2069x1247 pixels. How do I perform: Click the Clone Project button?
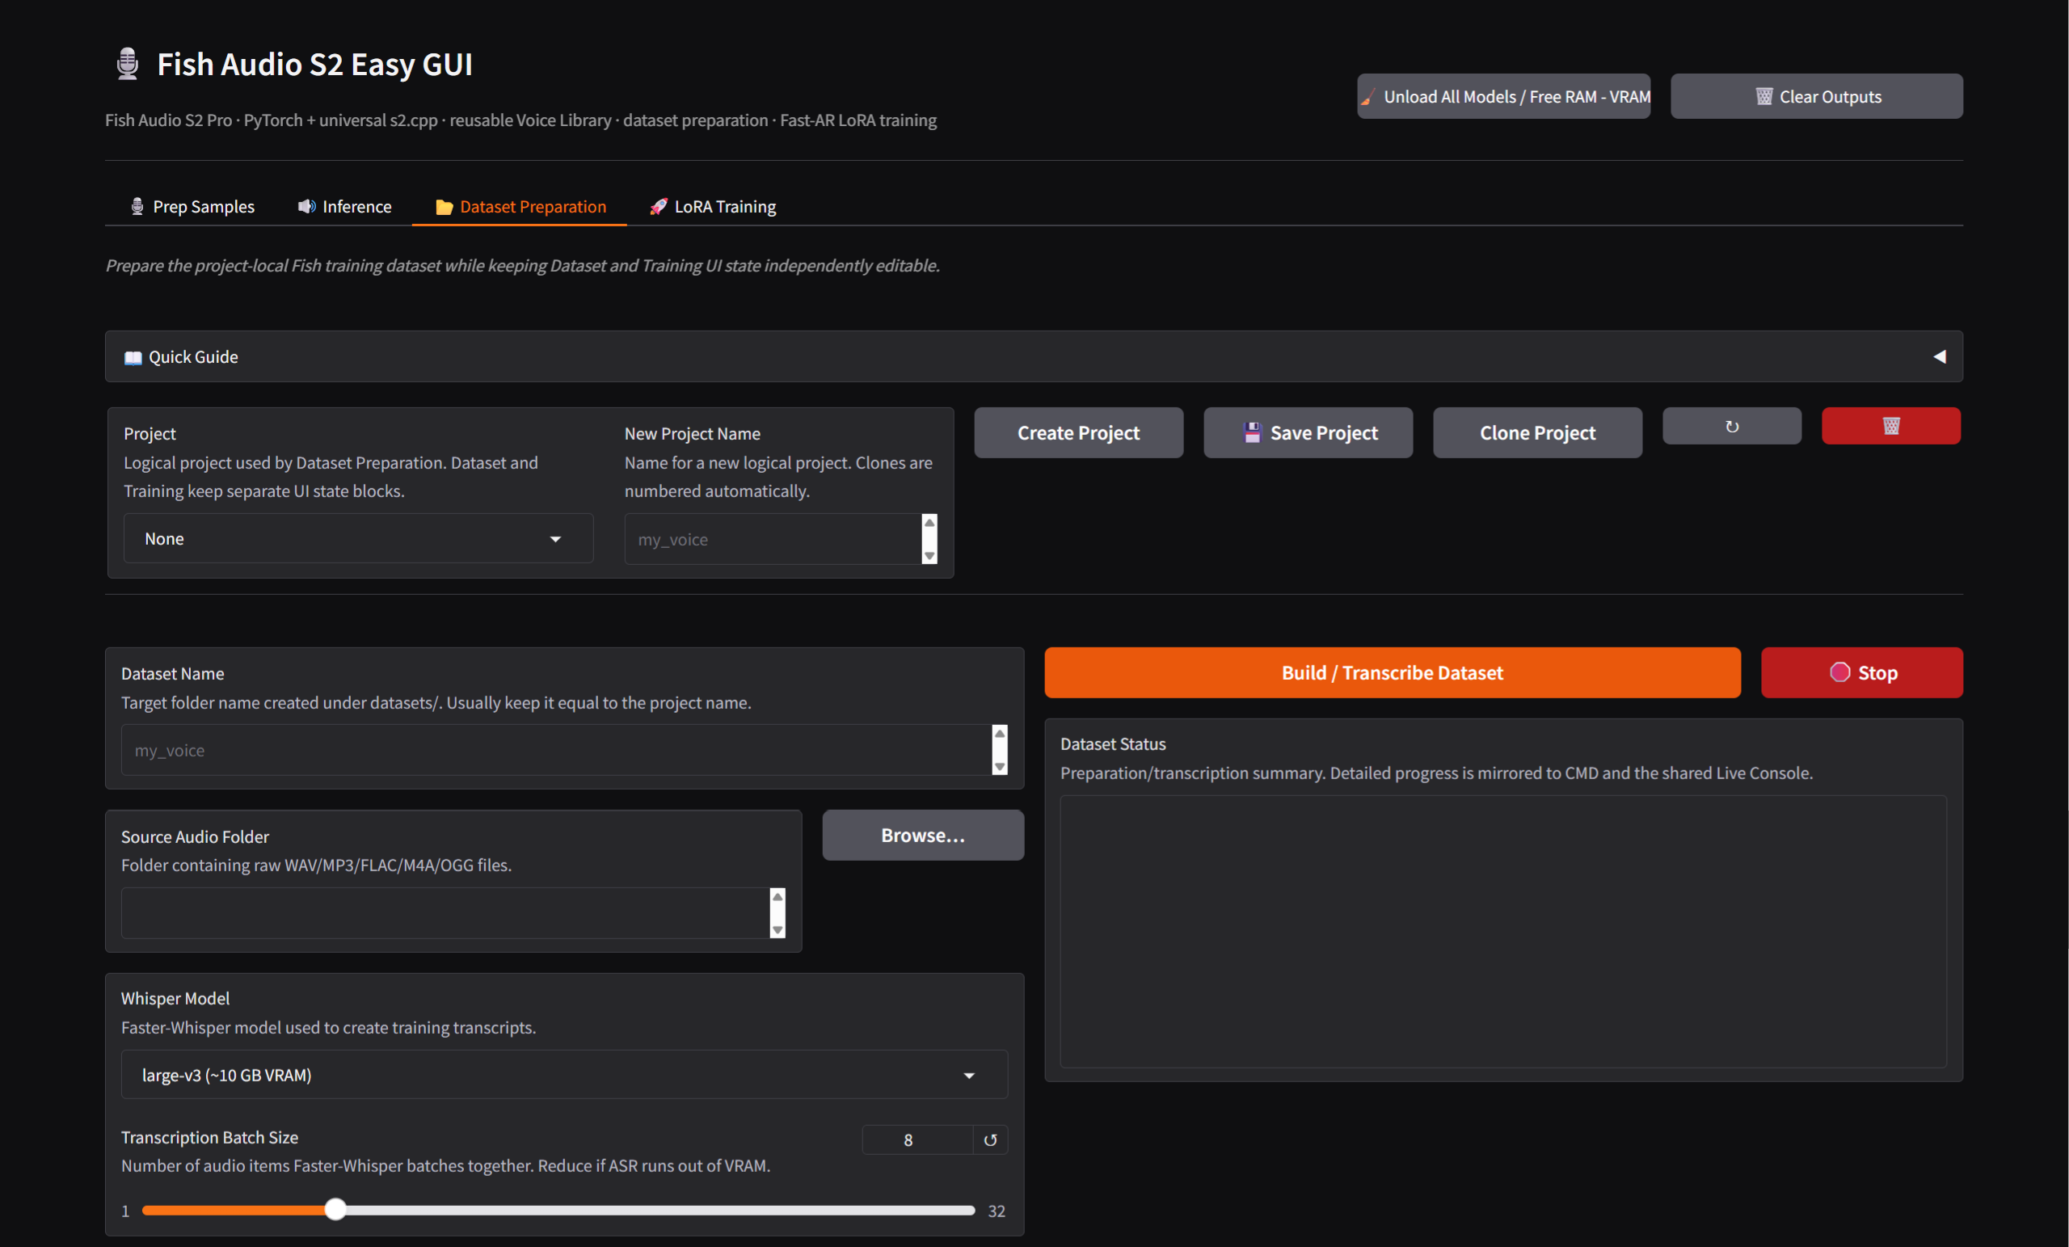pyautogui.click(x=1537, y=432)
